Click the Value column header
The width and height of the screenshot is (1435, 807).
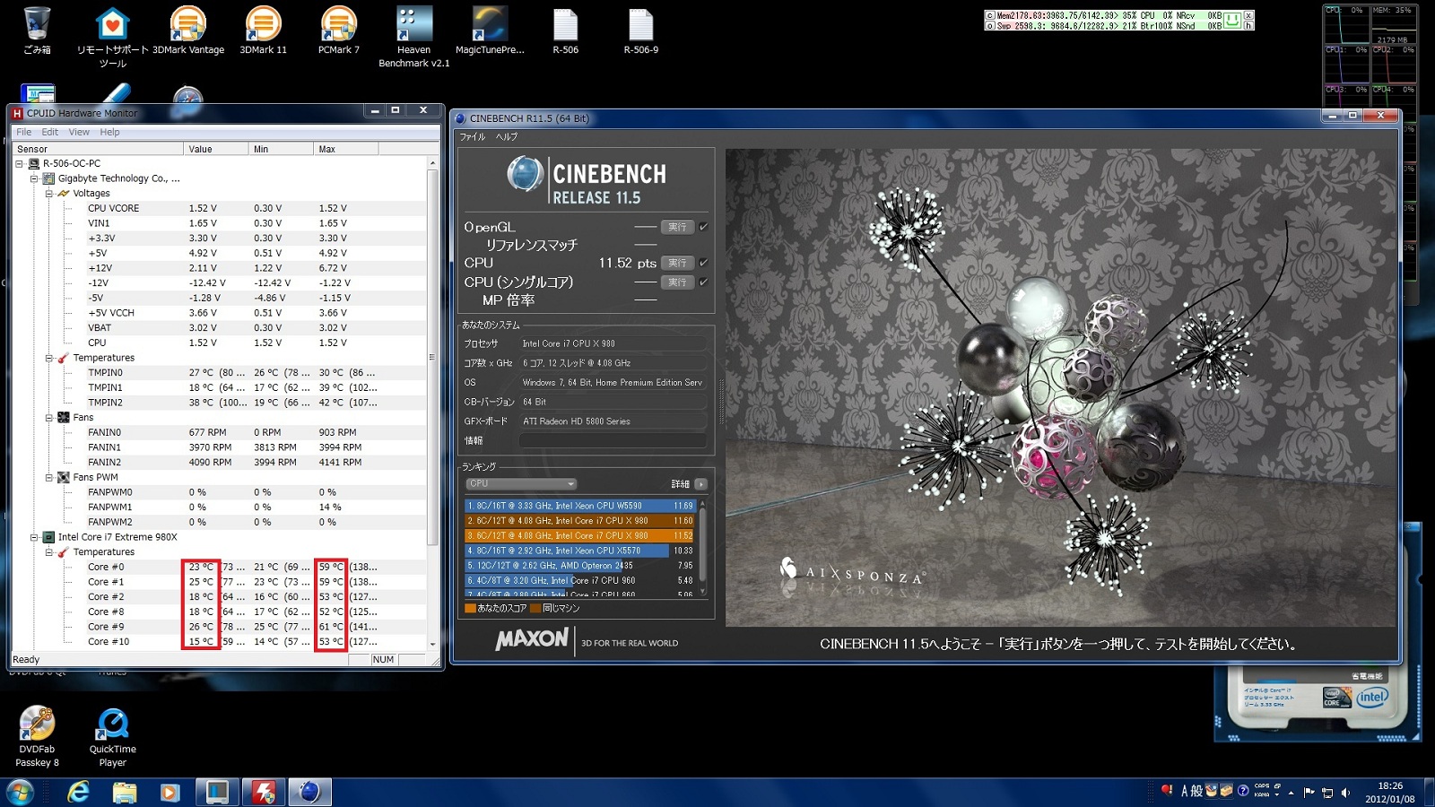(216, 149)
